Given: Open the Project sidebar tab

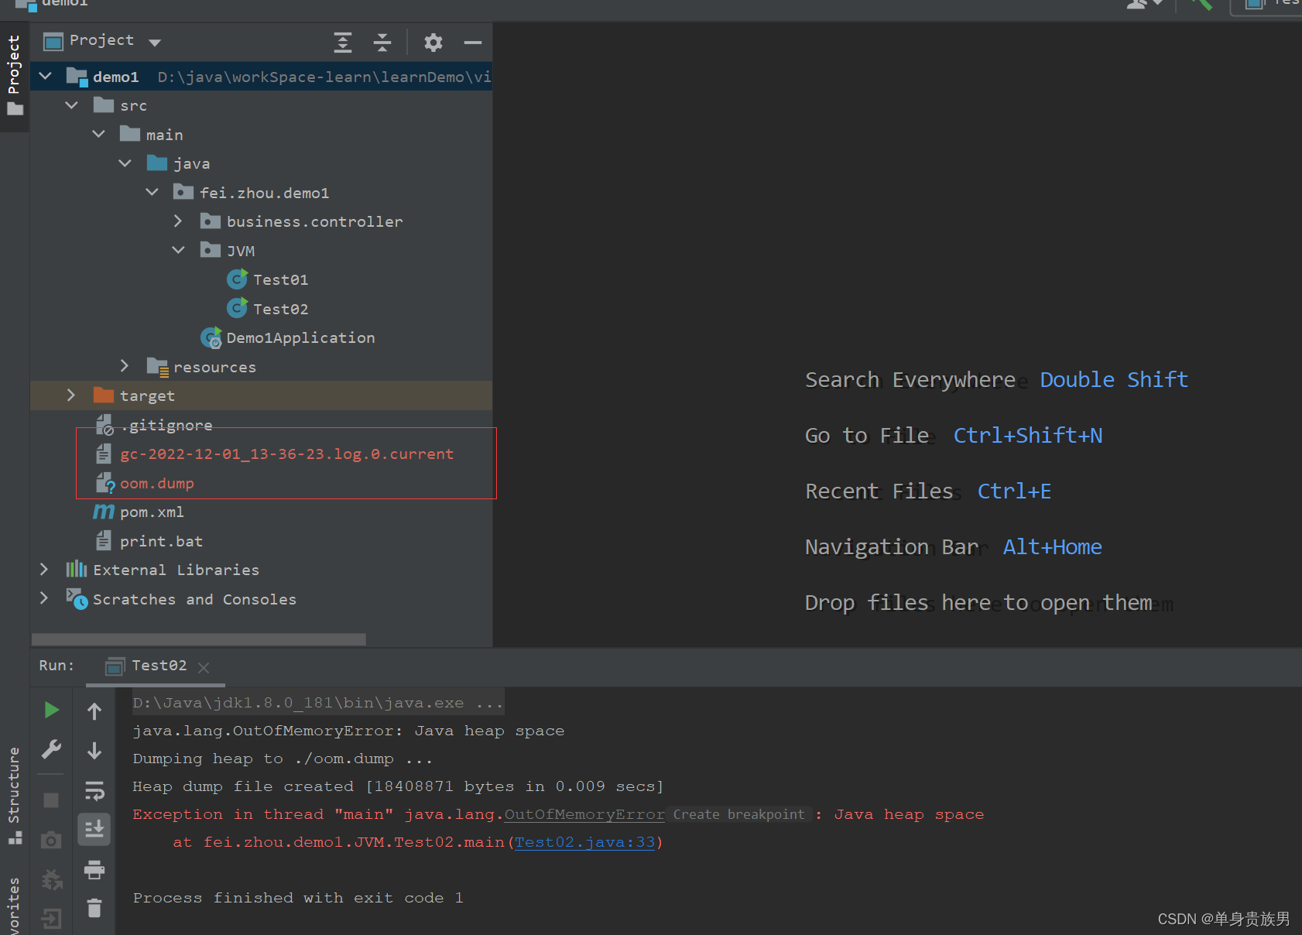Looking at the screenshot, I should (x=14, y=76).
